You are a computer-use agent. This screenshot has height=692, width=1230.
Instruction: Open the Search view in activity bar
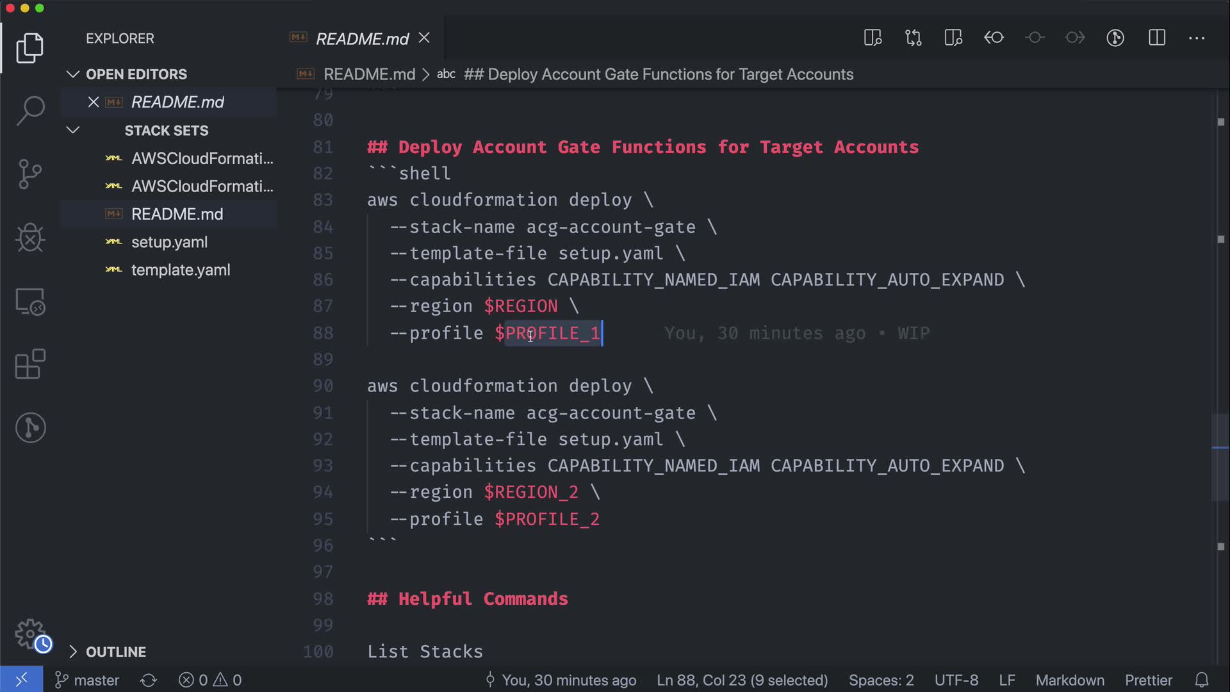[x=30, y=110]
